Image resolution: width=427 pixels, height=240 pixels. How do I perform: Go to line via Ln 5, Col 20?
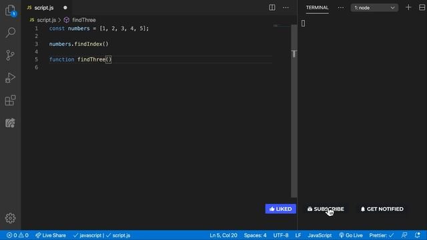click(x=224, y=235)
